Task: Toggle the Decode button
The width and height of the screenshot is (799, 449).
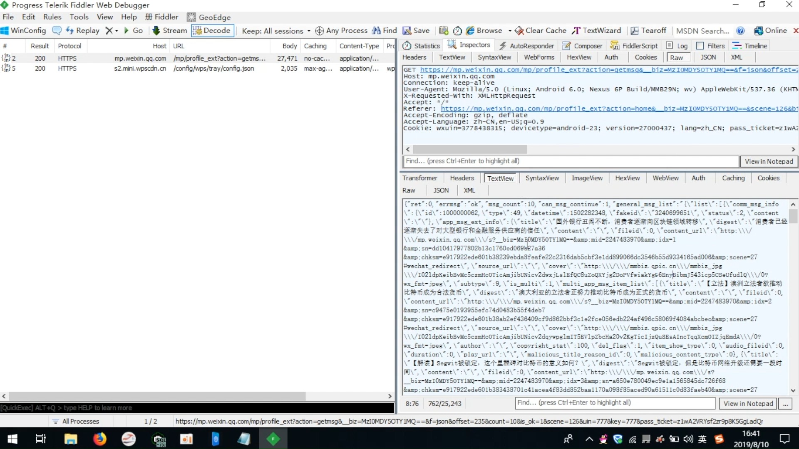Action: (x=212, y=30)
